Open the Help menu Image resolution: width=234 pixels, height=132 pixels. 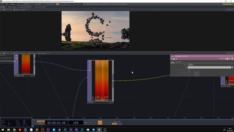(x=18, y=4)
